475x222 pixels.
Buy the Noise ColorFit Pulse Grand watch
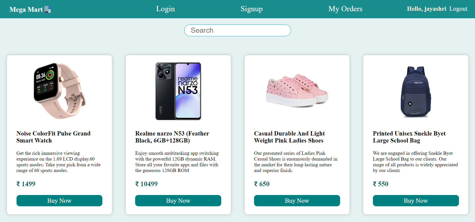pos(59,201)
